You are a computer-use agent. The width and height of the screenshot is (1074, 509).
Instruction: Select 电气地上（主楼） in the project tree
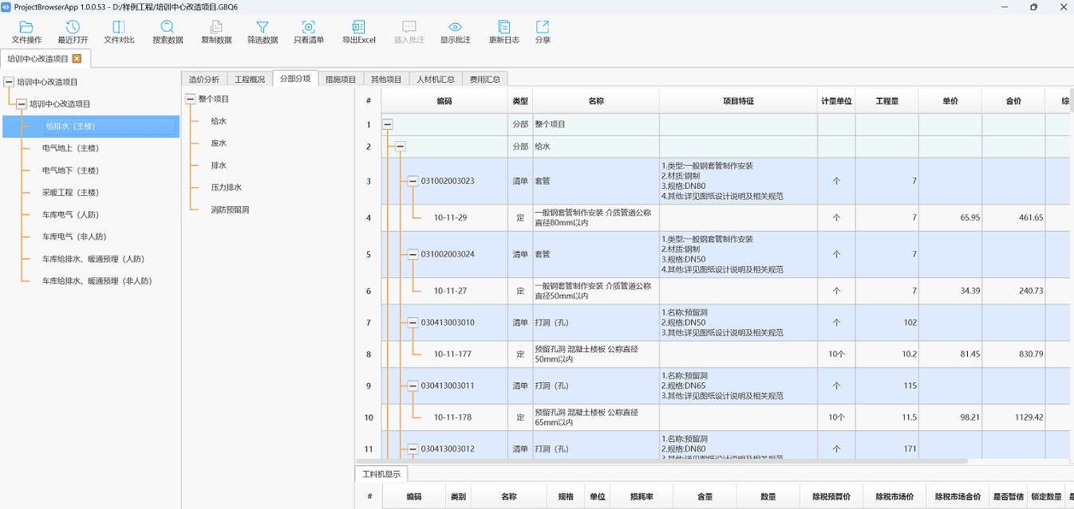[70, 148]
